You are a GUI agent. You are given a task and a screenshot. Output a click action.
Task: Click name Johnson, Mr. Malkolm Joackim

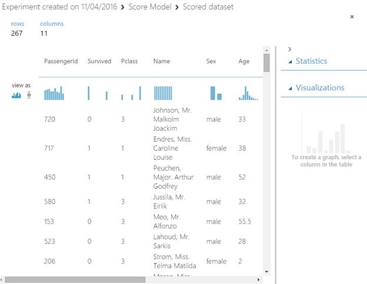172,119
